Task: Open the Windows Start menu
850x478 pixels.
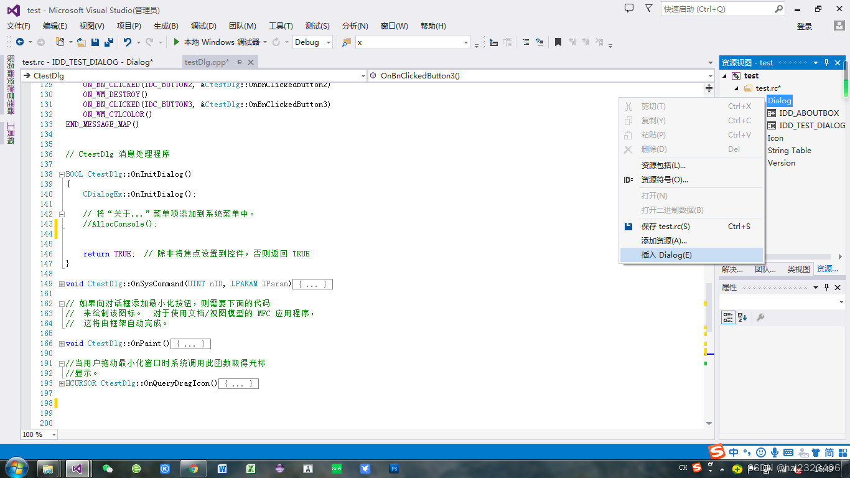Action: point(16,467)
